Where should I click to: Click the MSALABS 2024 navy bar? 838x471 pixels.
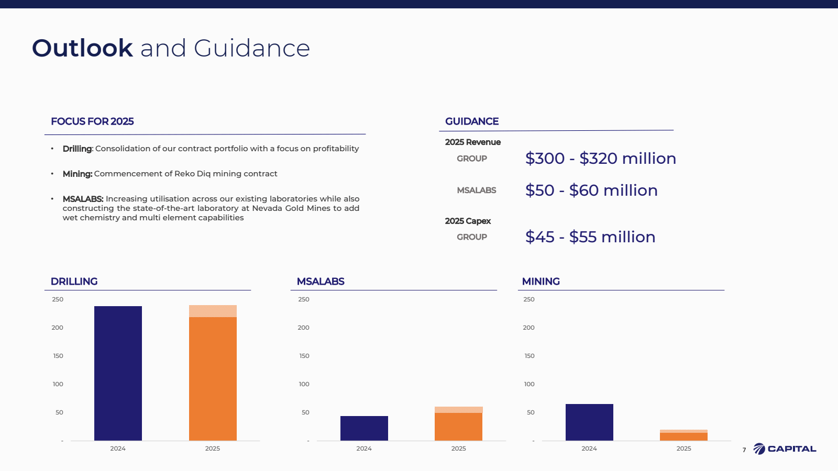pyautogui.click(x=364, y=428)
